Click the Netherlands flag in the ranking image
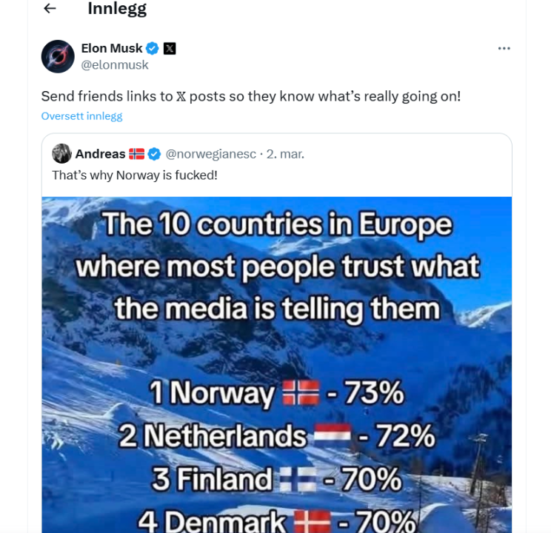The height and width of the screenshot is (533, 551). (332, 438)
